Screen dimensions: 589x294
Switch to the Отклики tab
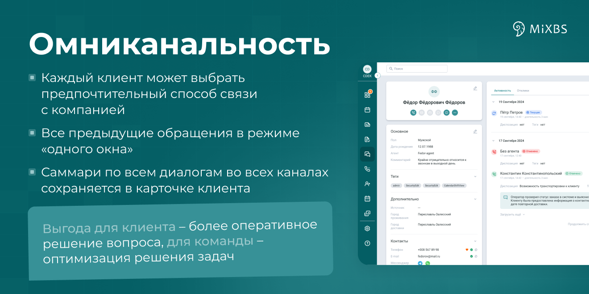click(523, 91)
